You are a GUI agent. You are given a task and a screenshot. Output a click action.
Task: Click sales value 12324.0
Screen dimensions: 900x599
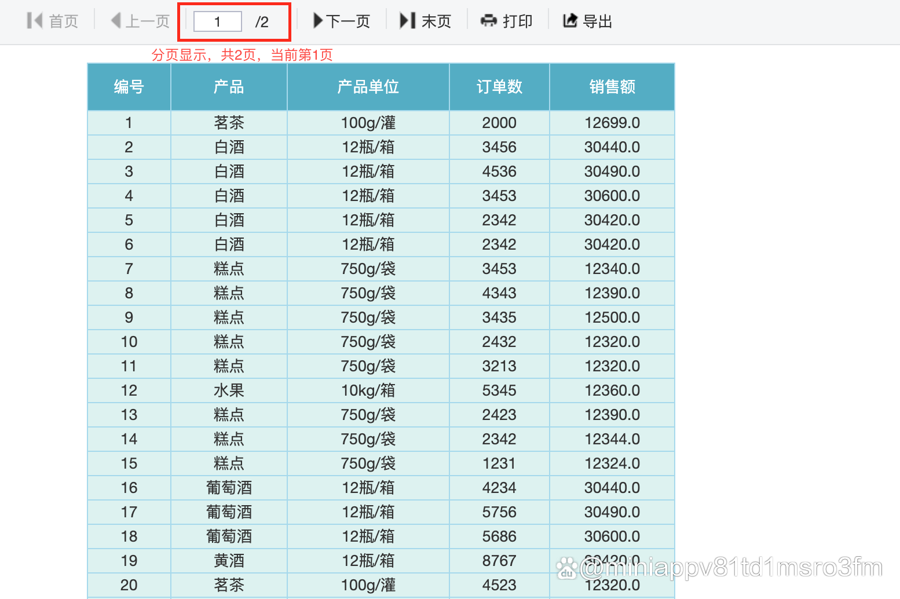point(612,463)
